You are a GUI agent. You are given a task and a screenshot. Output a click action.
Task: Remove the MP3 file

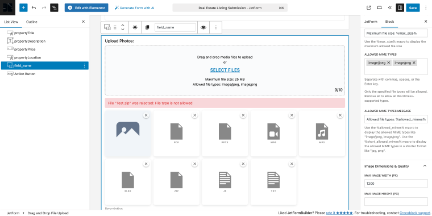tap(340, 115)
